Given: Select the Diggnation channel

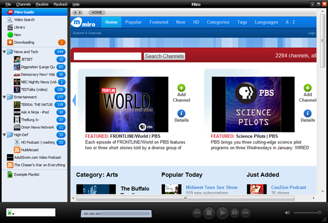Looking at the screenshot, I should (x=34, y=67).
